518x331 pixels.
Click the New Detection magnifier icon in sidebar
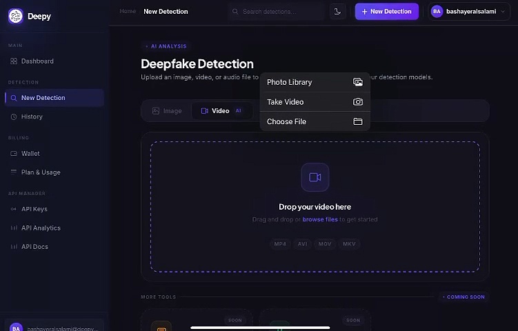[14, 98]
